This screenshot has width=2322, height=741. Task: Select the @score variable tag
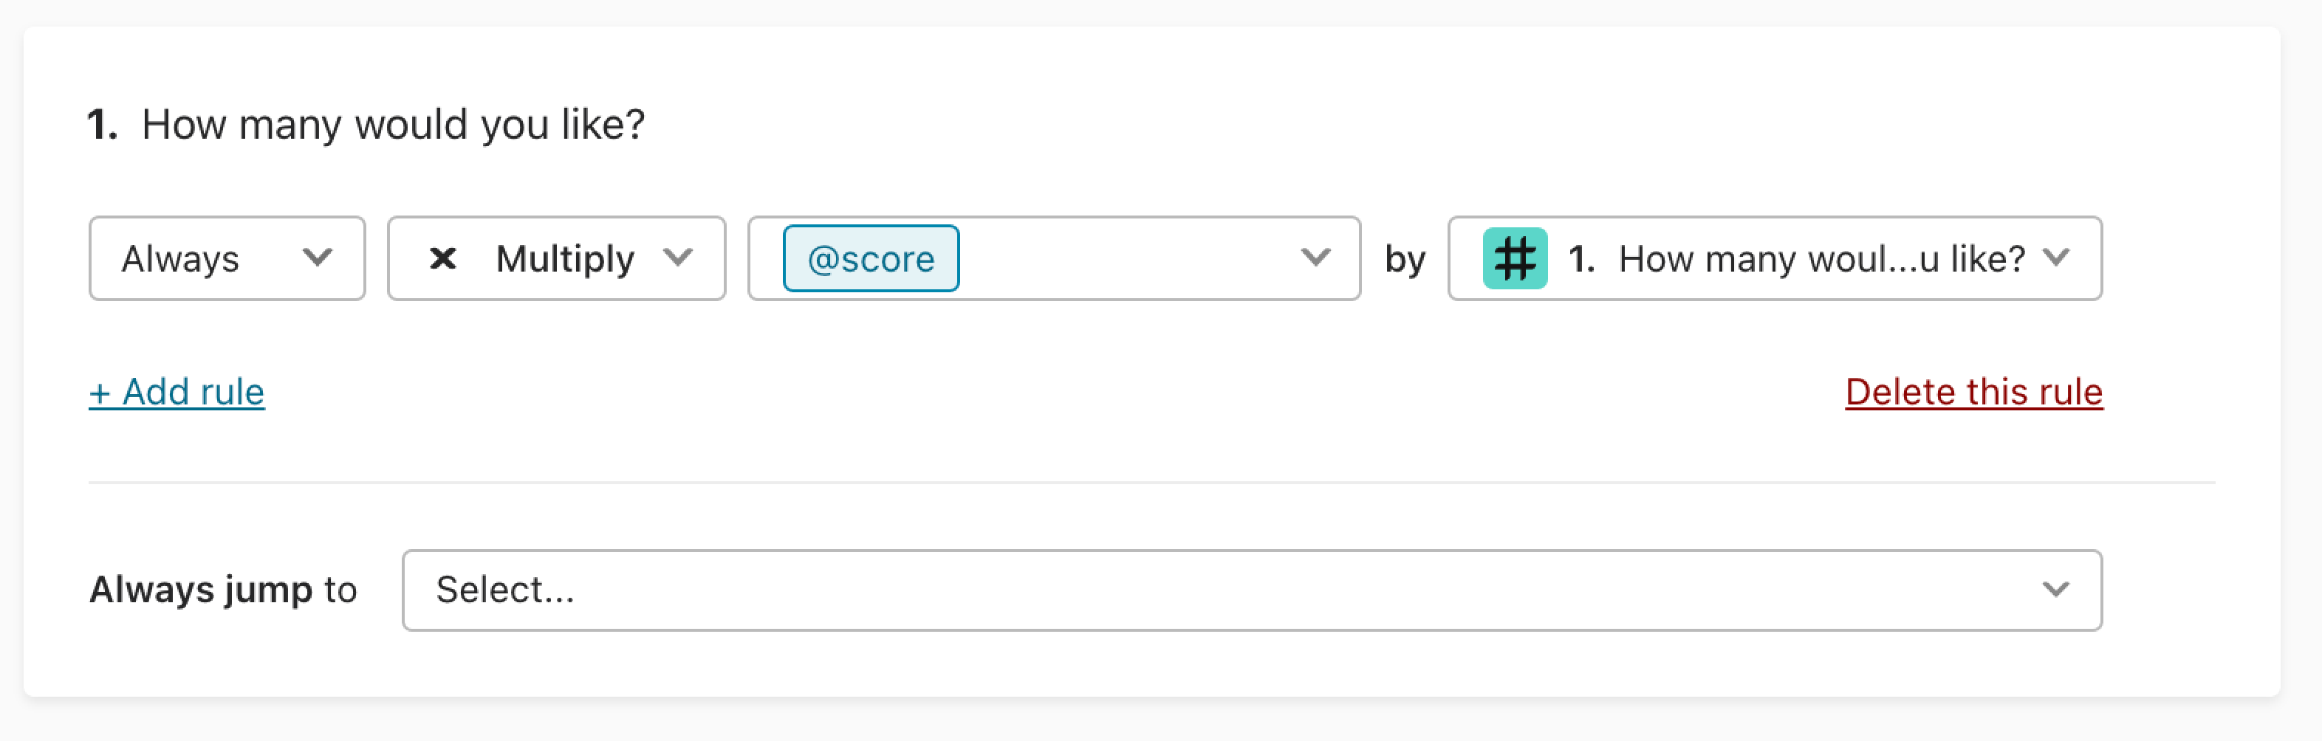point(871,258)
